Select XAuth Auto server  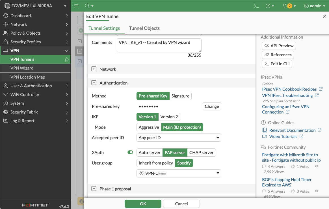(150, 153)
